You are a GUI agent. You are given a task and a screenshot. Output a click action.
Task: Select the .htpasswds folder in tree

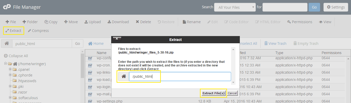point(27,81)
